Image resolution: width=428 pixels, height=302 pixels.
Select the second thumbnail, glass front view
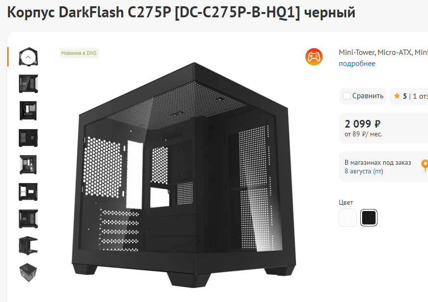coord(28,84)
